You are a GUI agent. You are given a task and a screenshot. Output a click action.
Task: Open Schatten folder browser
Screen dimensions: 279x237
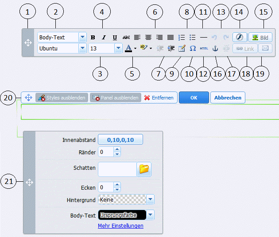(x=144, y=169)
